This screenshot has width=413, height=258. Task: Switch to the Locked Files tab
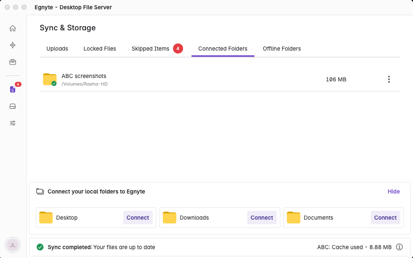click(x=100, y=49)
